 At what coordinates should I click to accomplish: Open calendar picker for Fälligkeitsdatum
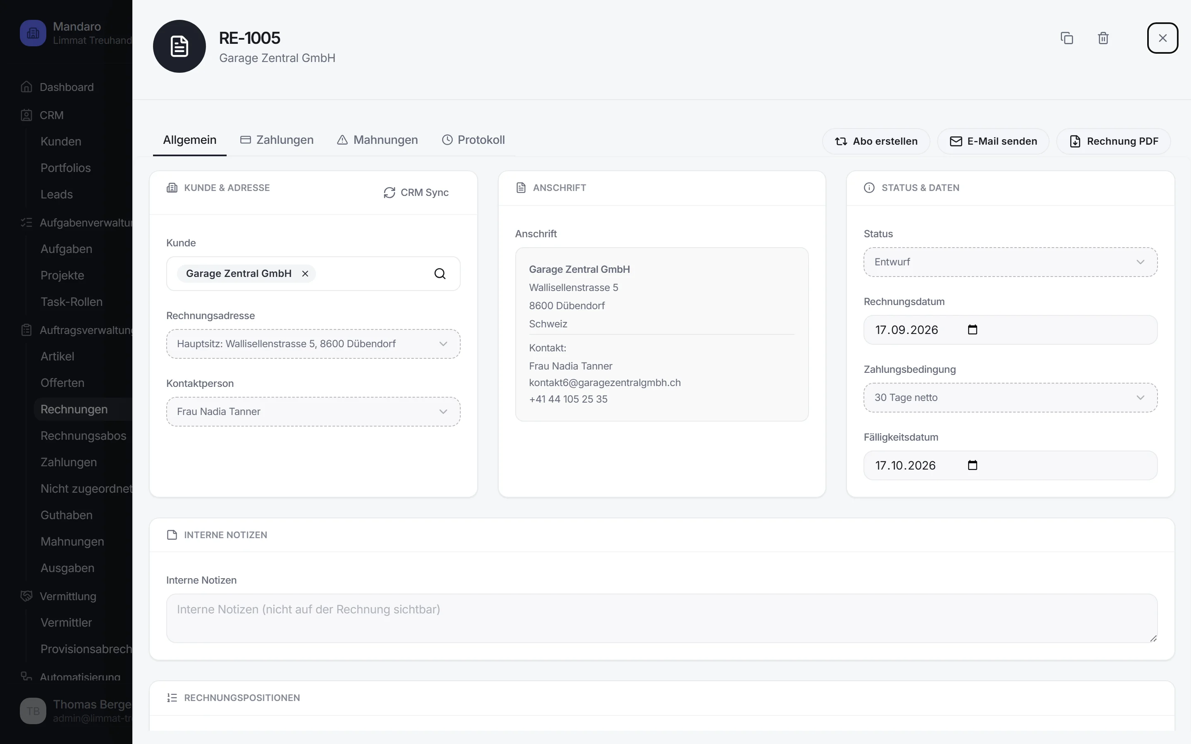click(973, 465)
